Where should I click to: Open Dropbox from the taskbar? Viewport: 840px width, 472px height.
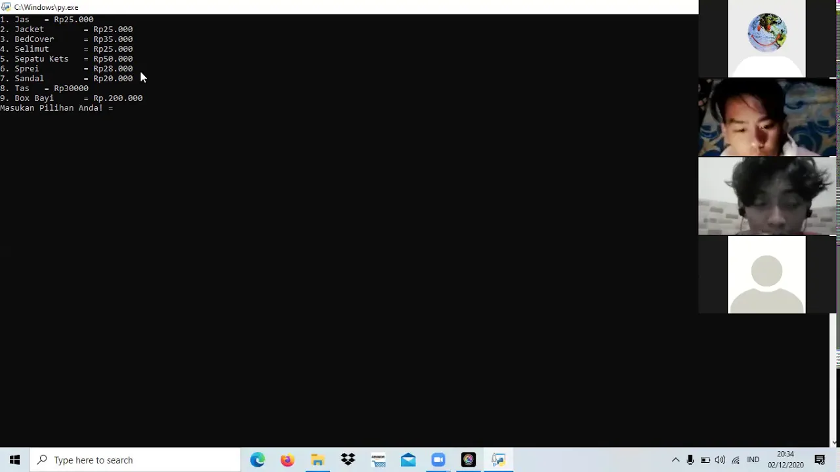(x=348, y=460)
